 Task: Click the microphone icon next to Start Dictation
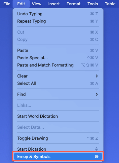pos(97,149)
